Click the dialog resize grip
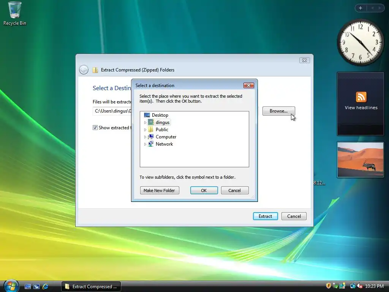 click(x=253, y=197)
